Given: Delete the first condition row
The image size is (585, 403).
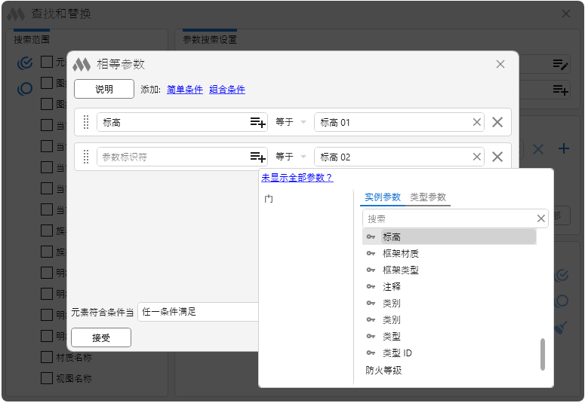Looking at the screenshot, I should (x=497, y=122).
